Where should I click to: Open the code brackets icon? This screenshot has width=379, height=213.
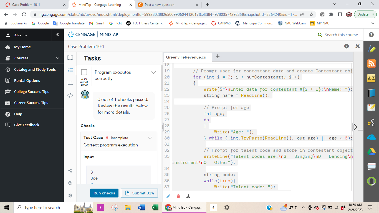(70, 95)
